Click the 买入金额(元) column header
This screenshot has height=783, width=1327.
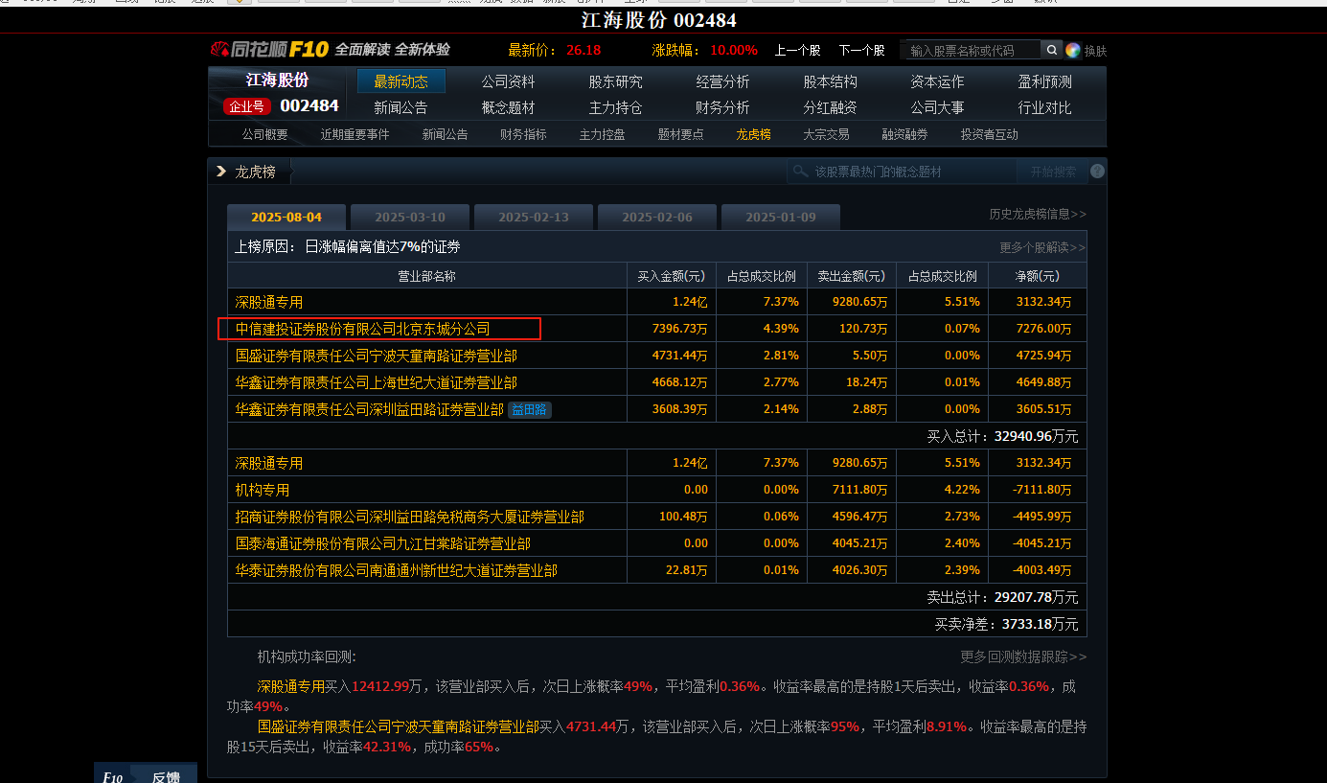[x=672, y=276]
